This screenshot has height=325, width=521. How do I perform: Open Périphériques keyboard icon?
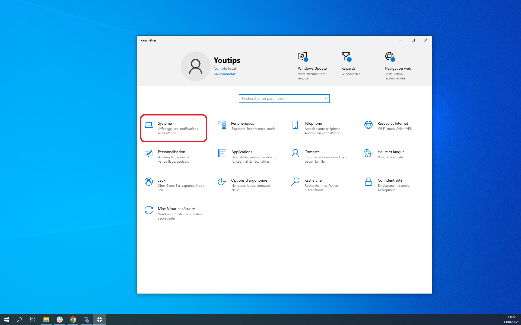222,125
